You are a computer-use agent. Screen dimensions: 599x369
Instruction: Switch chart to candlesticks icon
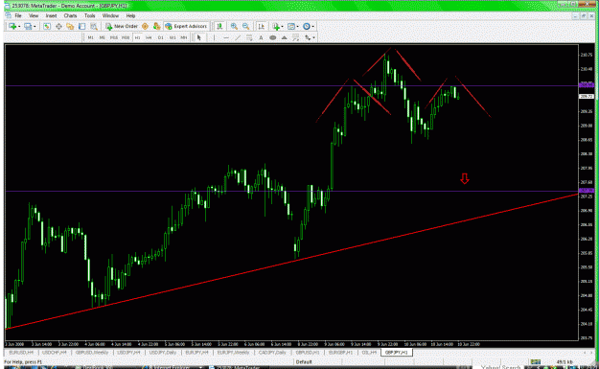tap(219, 27)
